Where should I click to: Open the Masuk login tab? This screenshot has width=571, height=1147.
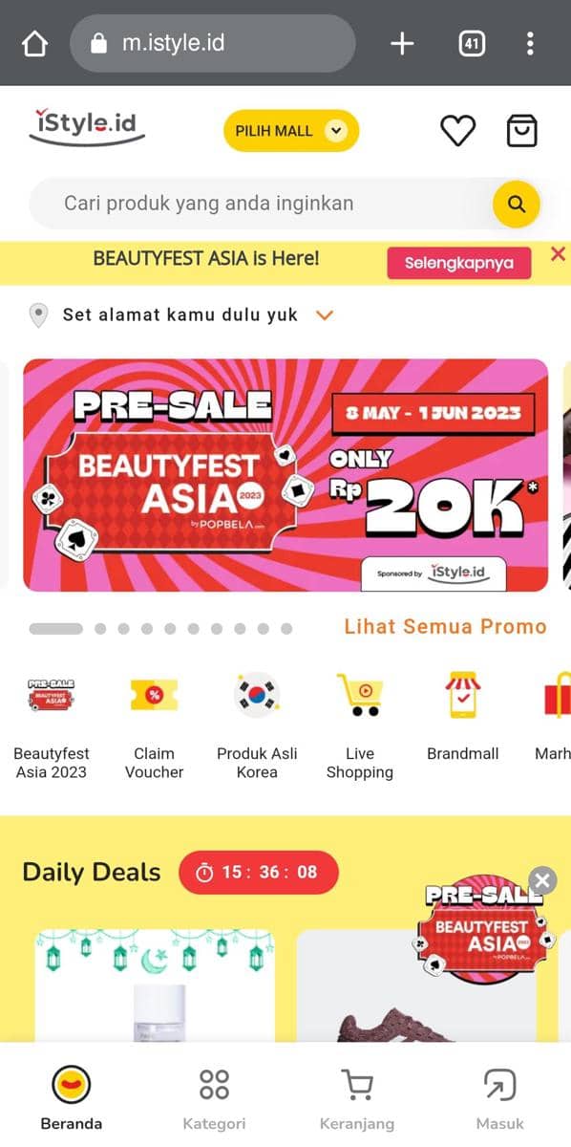(x=499, y=1099)
